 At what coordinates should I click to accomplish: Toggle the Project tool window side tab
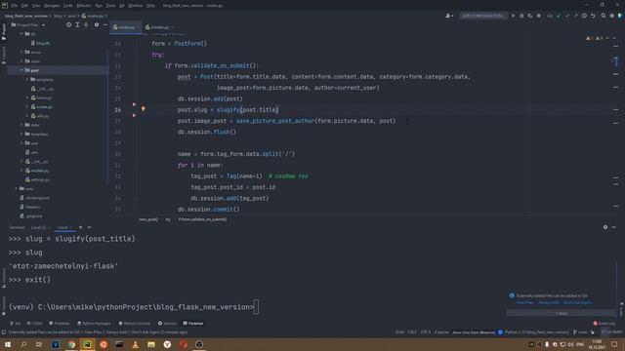[4, 32]
